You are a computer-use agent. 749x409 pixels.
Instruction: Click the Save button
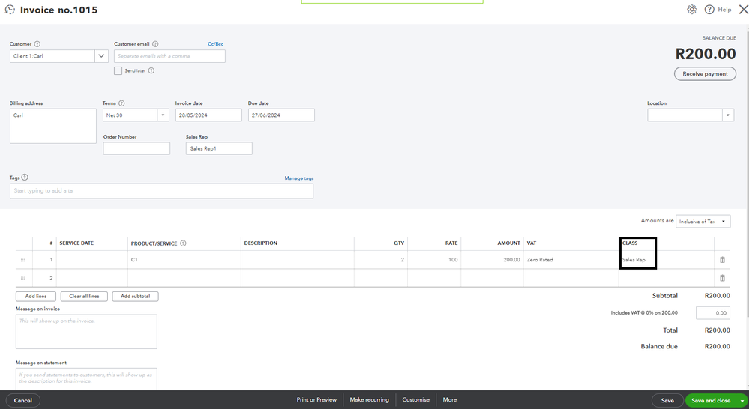[x=667, y=401]
